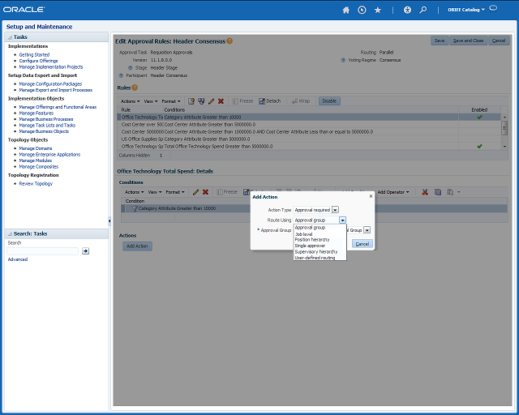Go to the Home icon in header
Viewport: 519px width, 415px height.
tap(346, 10)
